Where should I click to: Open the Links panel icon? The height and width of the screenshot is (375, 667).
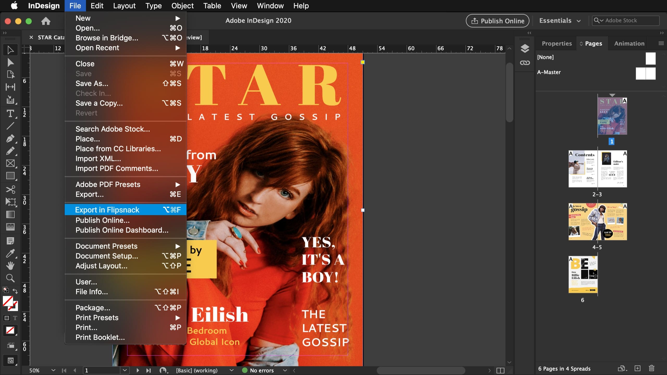(525, 63)
